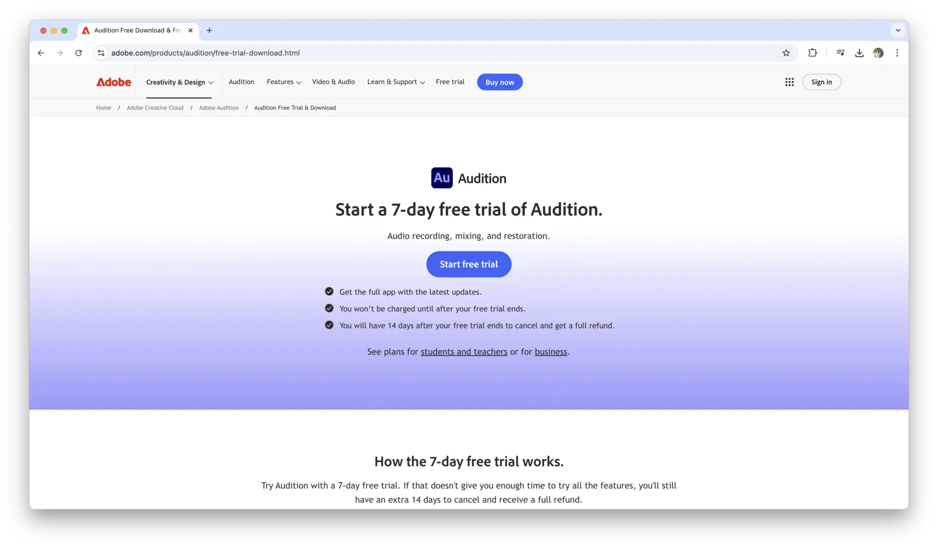
Task: Click 'You won't be charged until after' line
Action: [x=432, y=309]
